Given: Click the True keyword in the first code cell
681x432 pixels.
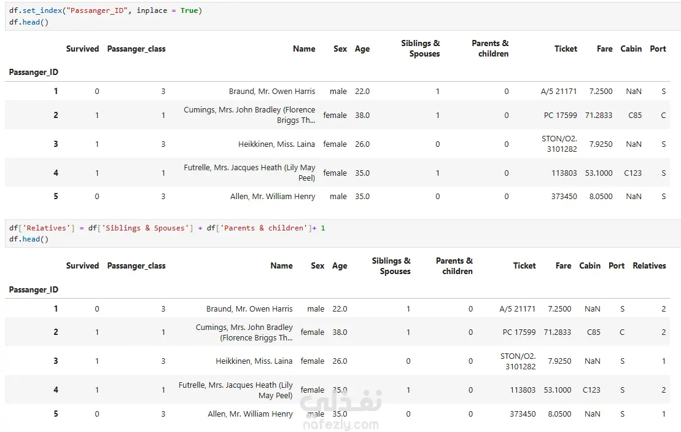Looking at the screenshot, I should click(189, 10).
